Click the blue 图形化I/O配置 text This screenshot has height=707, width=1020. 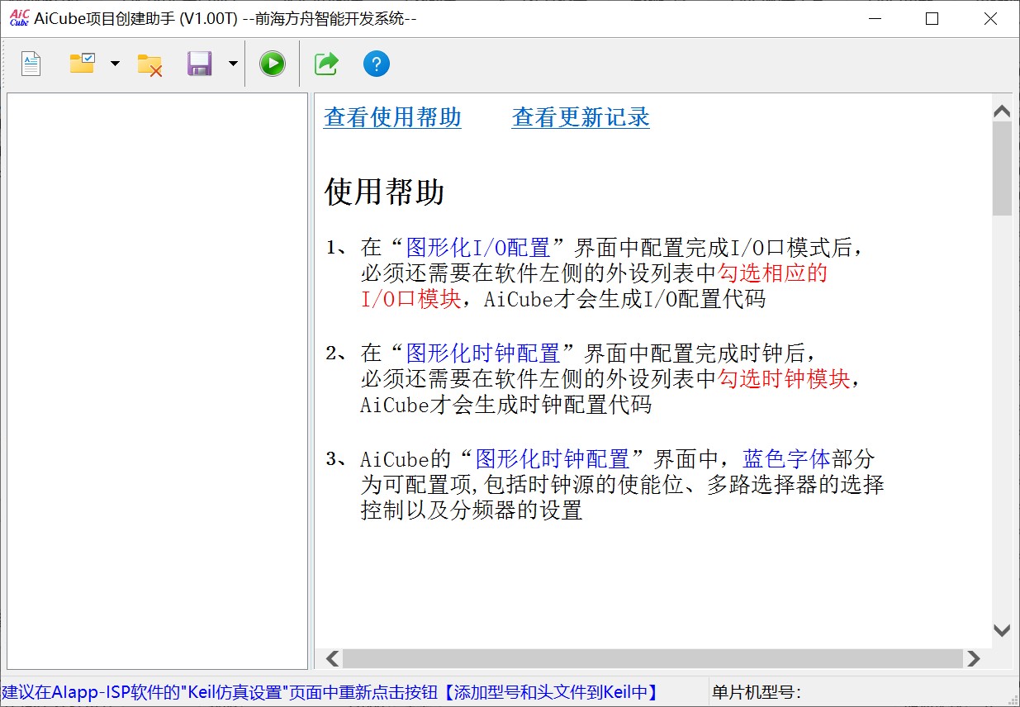pyautogui.click(x=478, y=248)
